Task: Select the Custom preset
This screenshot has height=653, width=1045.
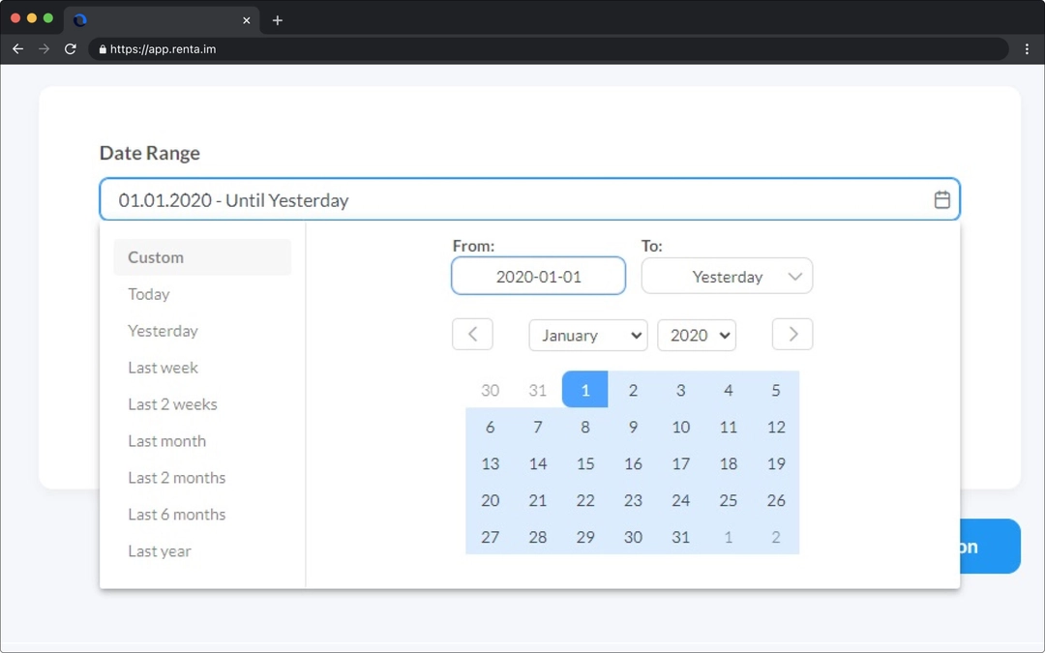Action: point(202,257)
